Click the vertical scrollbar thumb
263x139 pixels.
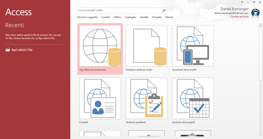(x=260, y=53)
